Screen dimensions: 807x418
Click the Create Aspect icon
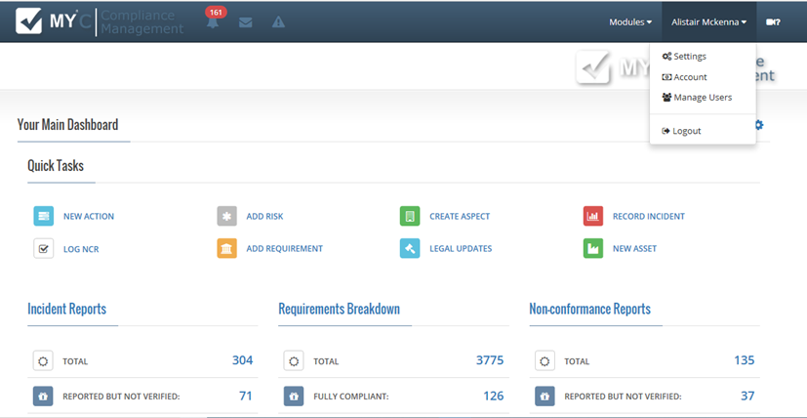point(410,216)
